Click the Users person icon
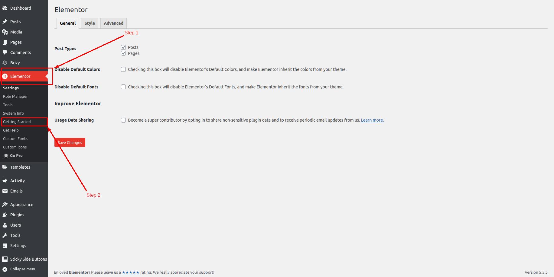This screenshot has height=277, width=554. [5, 225]
